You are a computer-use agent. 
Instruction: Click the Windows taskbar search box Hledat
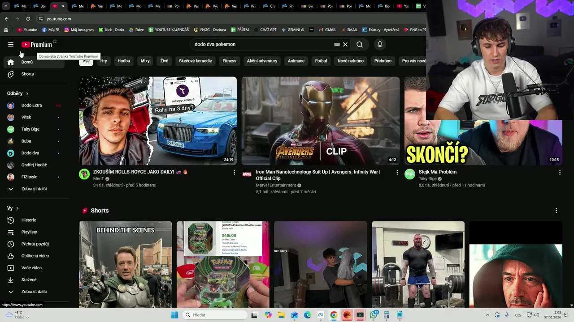coord(216,315)
